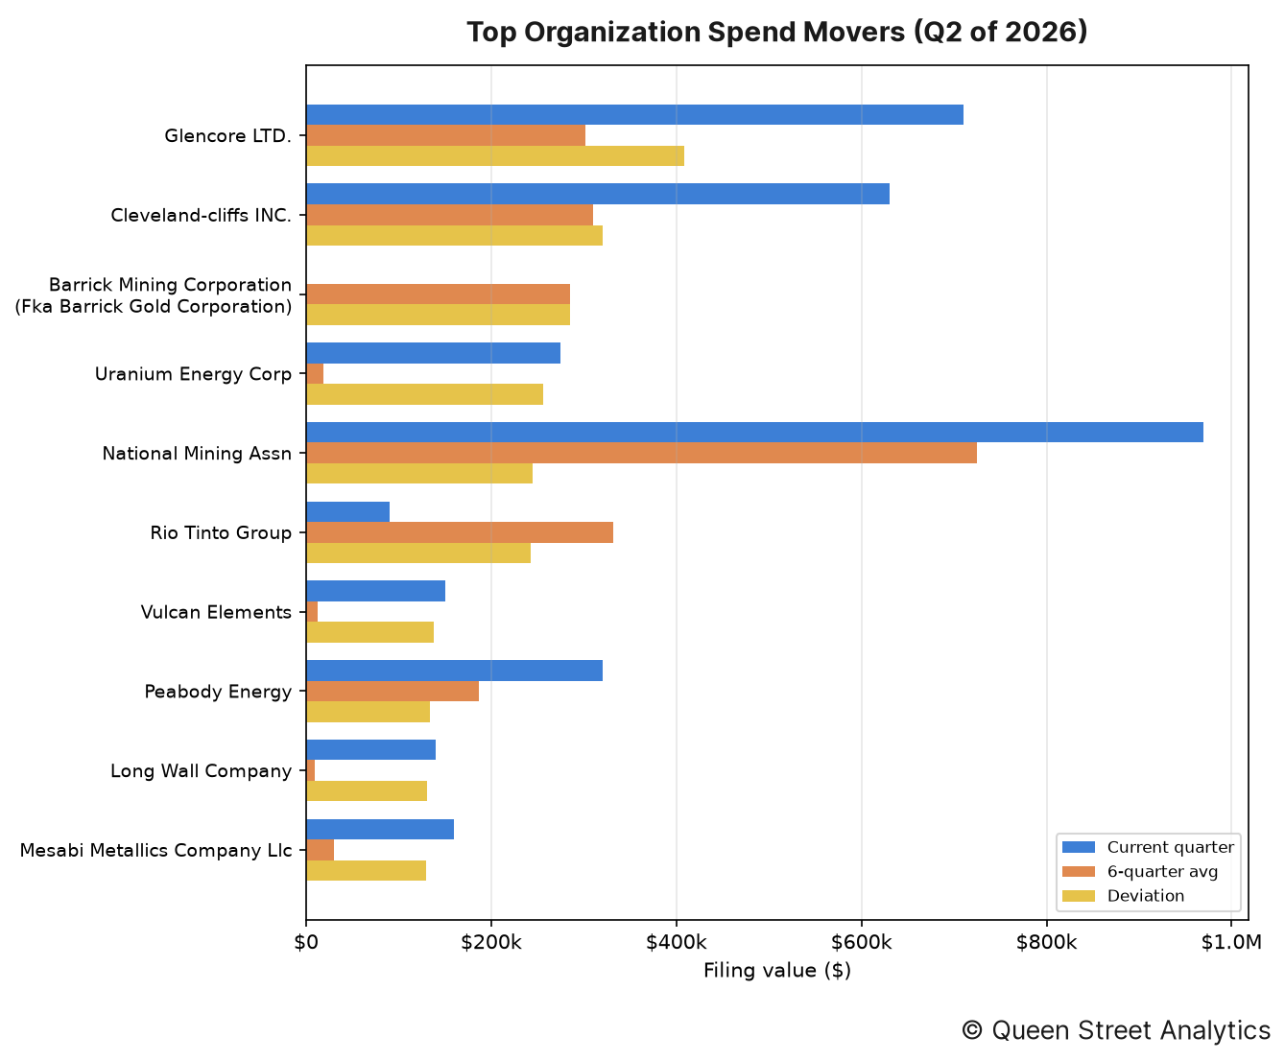Select the 'Long Wall Company' axis label
This screenshot has width=1285, height=1060.
coord(201,771)
